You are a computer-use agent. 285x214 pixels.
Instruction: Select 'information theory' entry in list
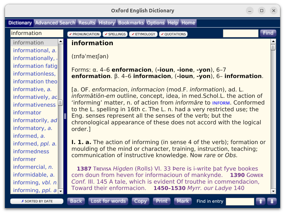pyautogui.click(x=34, y=82)
